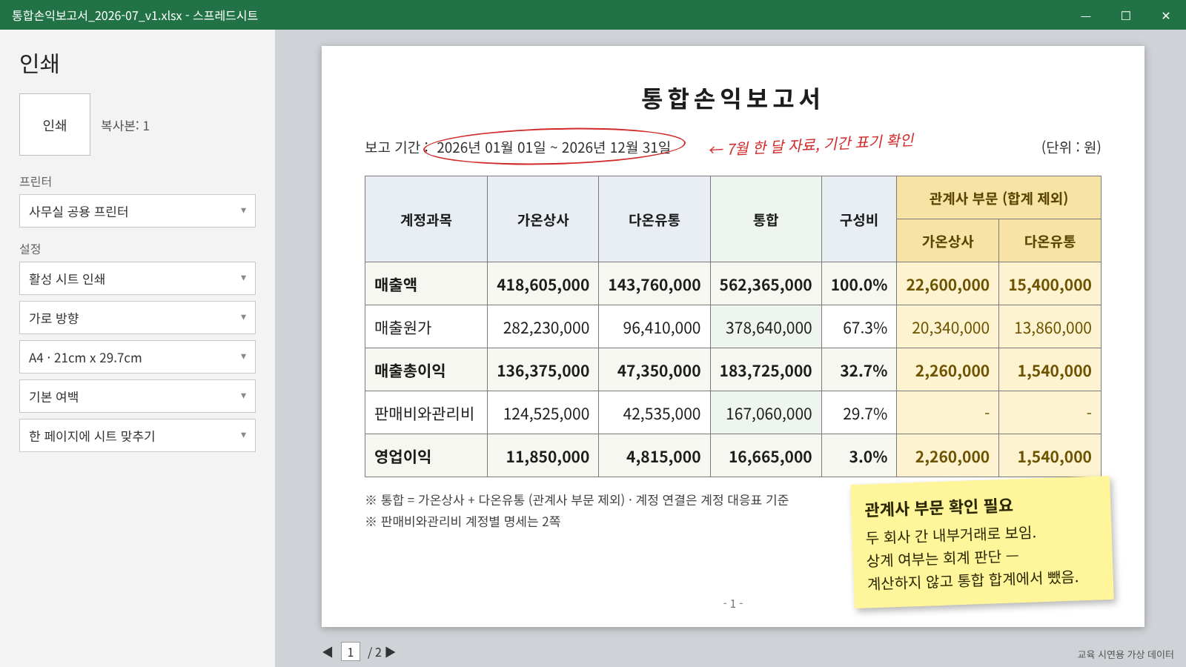
Task: Click the current page number field
Action: click(351, 652)
